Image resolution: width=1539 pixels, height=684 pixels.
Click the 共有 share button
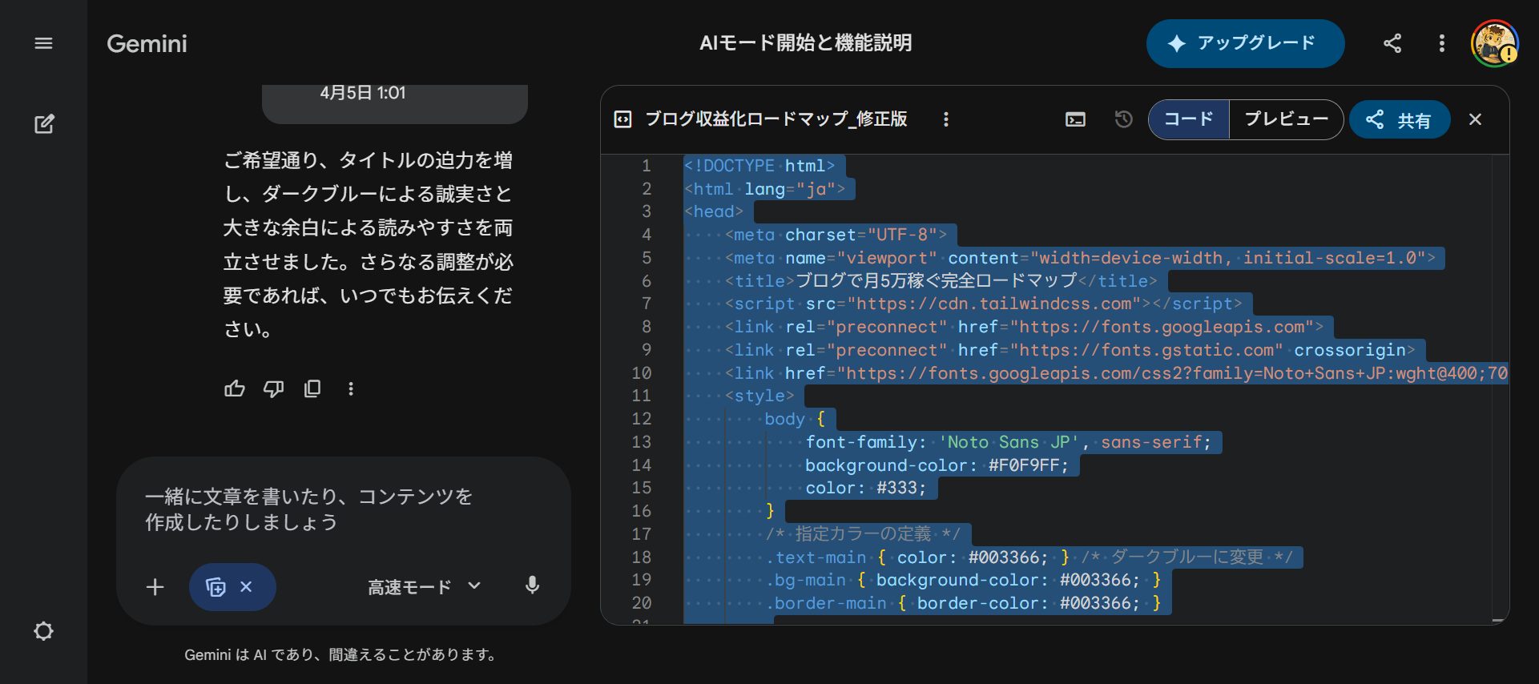point(1400,119)
